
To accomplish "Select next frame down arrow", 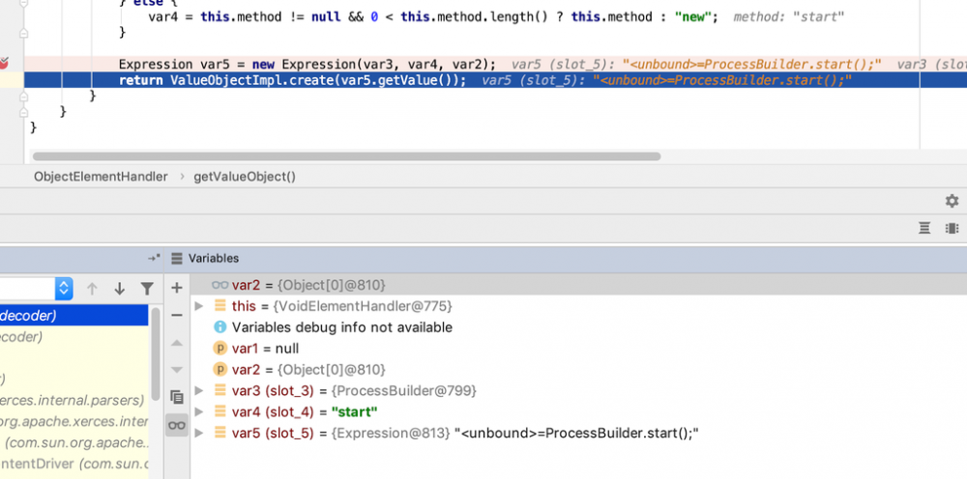I will 120,289.
